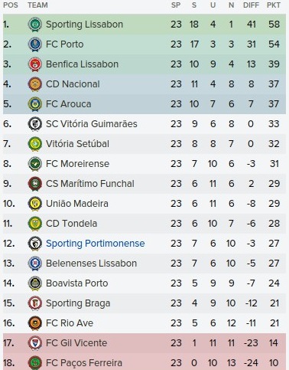
Task: Click the FC Gil Vicente club crest
Action: pyautogui.click(x=35, y=343)
